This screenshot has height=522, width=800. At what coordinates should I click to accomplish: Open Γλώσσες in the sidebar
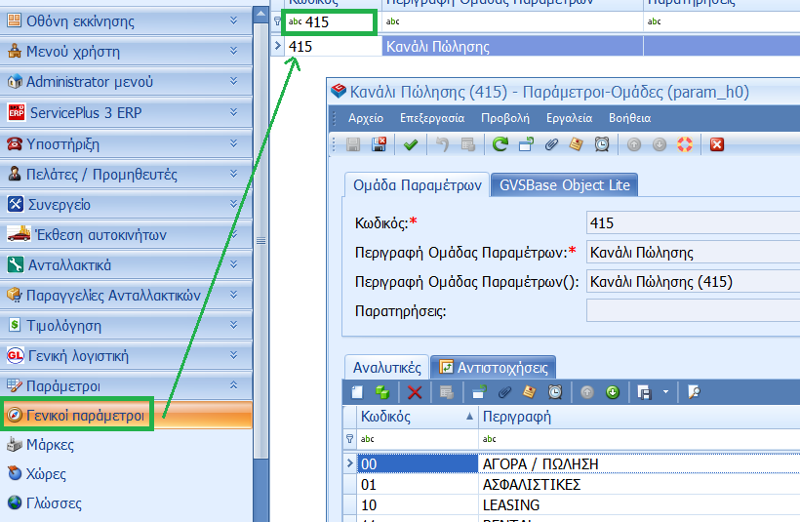(x=54, y=503)
